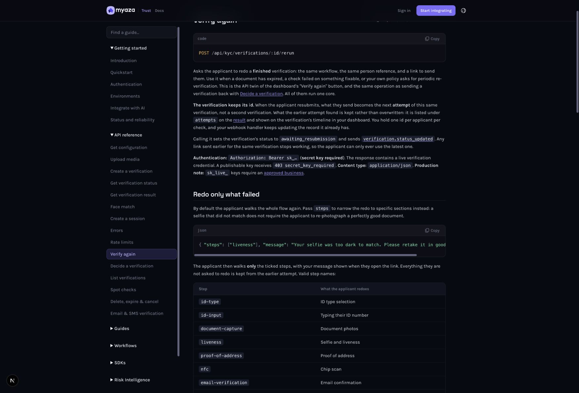The width and height of the screenshot is (579, 393).
Task: Open the Docs tab in header
Action: click(x=159, y=11)
